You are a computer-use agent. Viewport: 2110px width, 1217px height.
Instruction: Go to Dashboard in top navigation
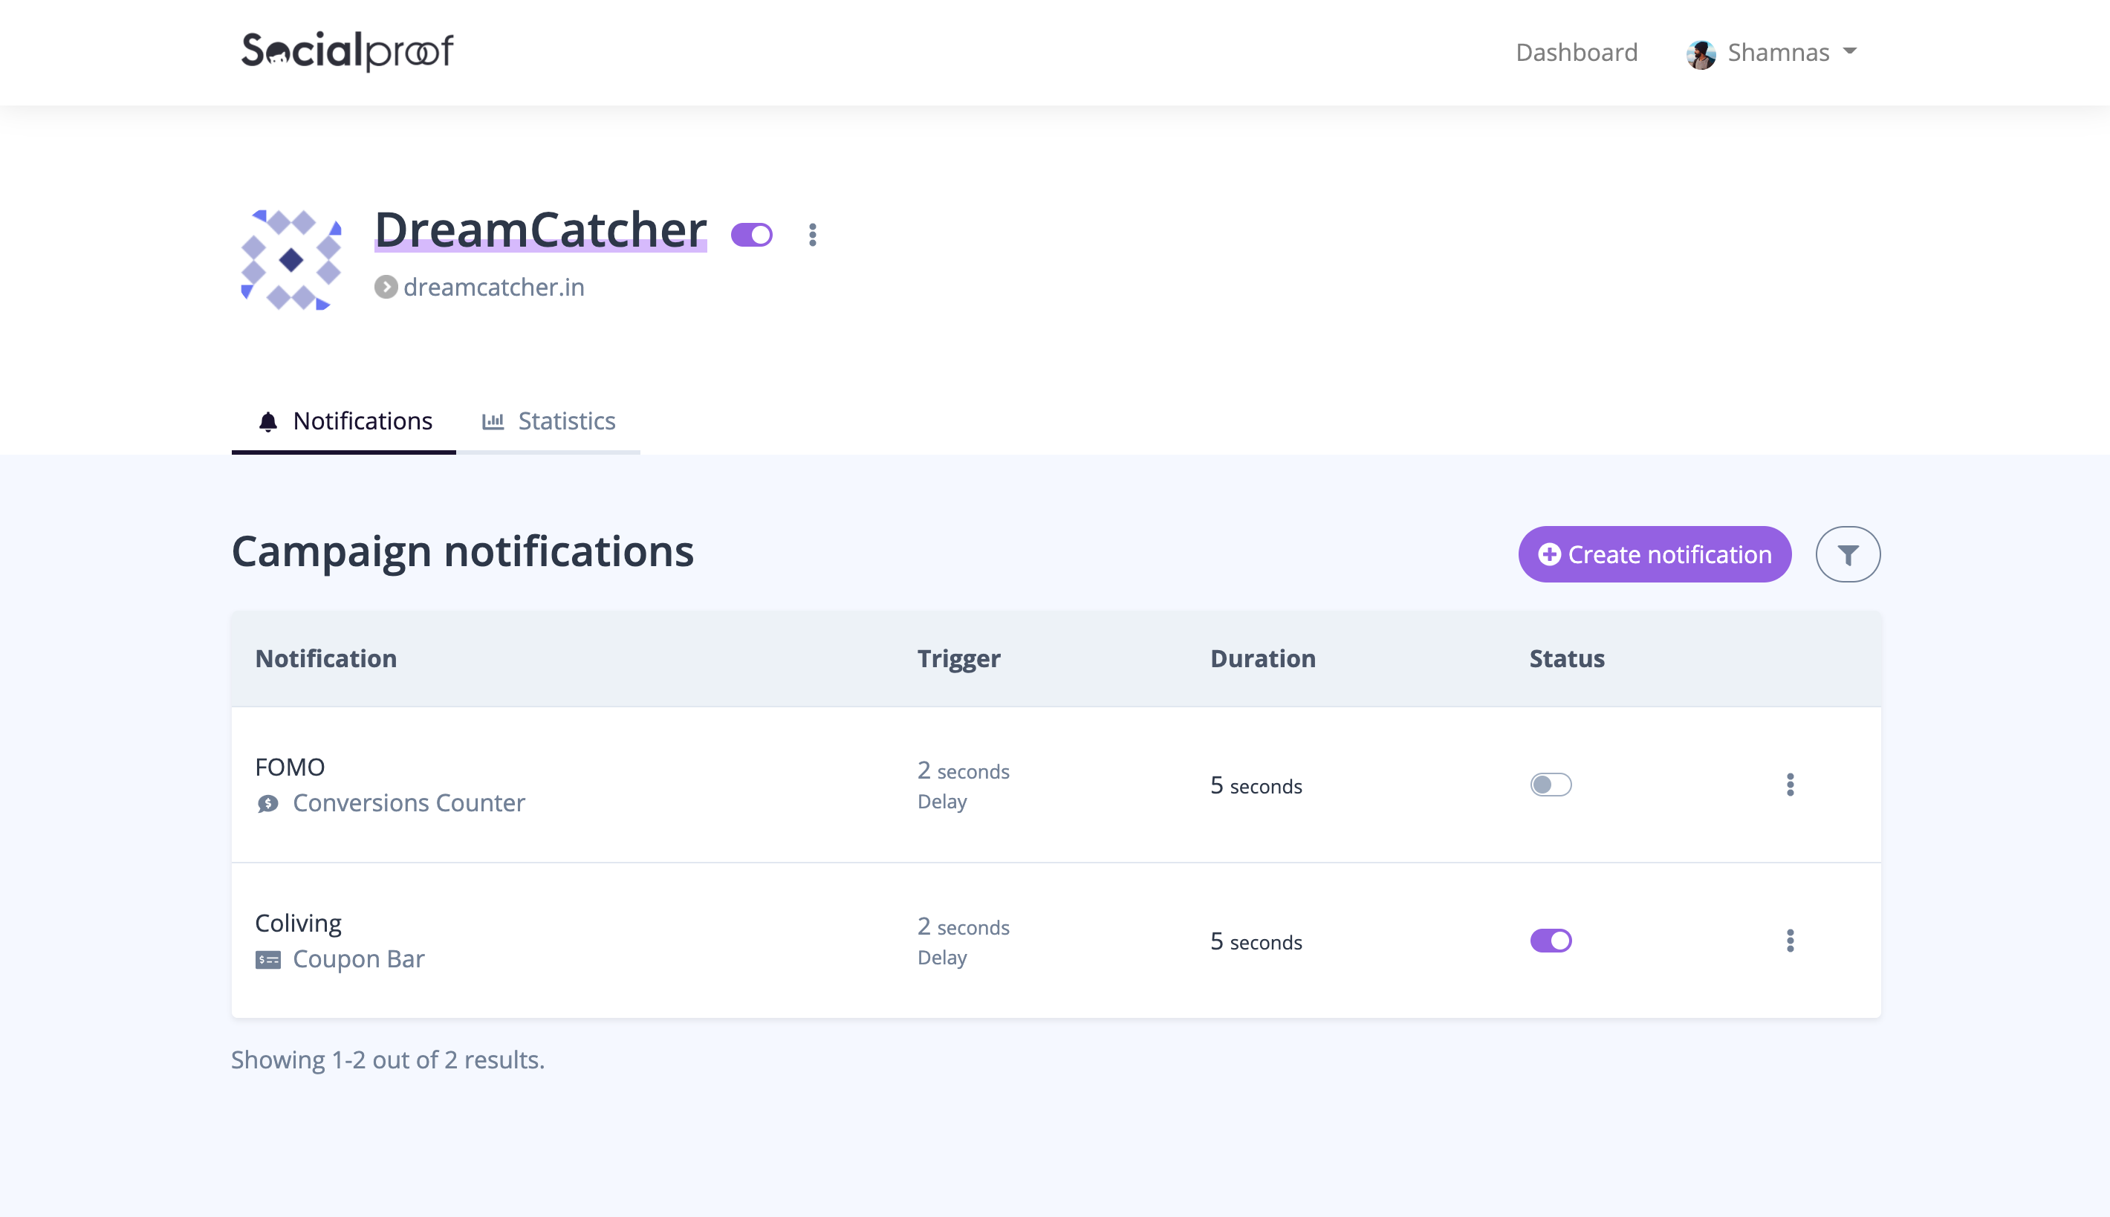[x=1576, y=53]
